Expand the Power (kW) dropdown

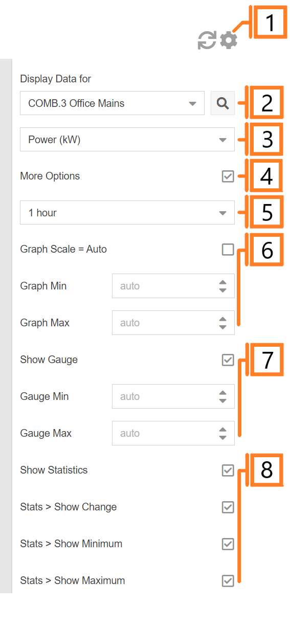[x=127, y=140]
